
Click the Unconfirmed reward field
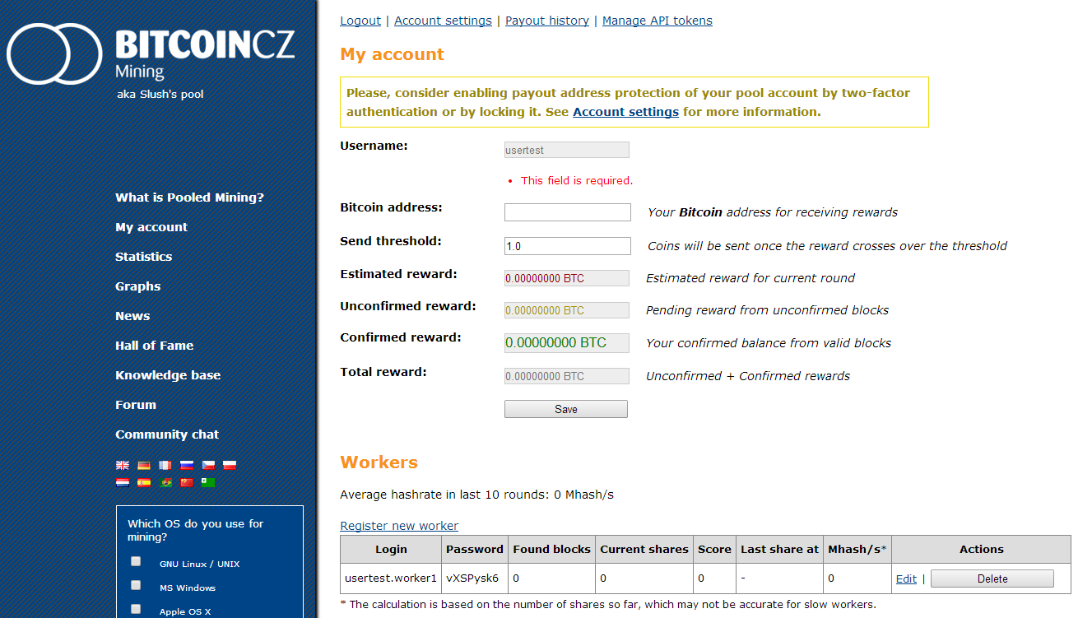567,310
